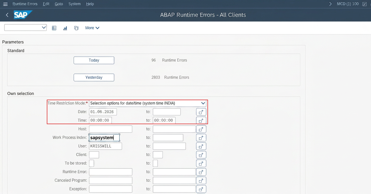Open multiple selection for User

[x=201, y=146]
